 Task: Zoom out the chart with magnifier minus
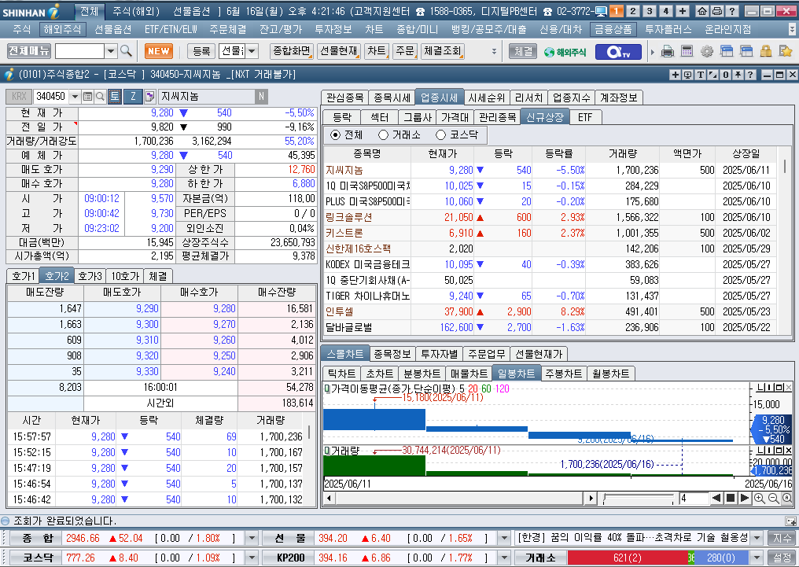pos(773,499)
